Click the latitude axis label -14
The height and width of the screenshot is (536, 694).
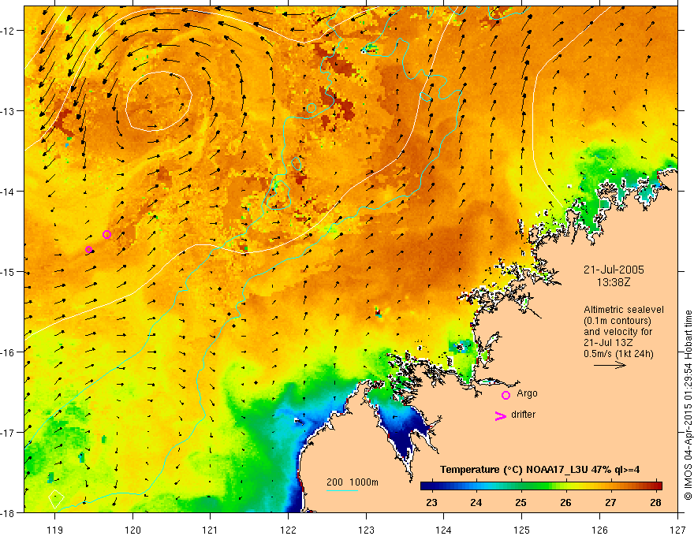coord(8,192)
